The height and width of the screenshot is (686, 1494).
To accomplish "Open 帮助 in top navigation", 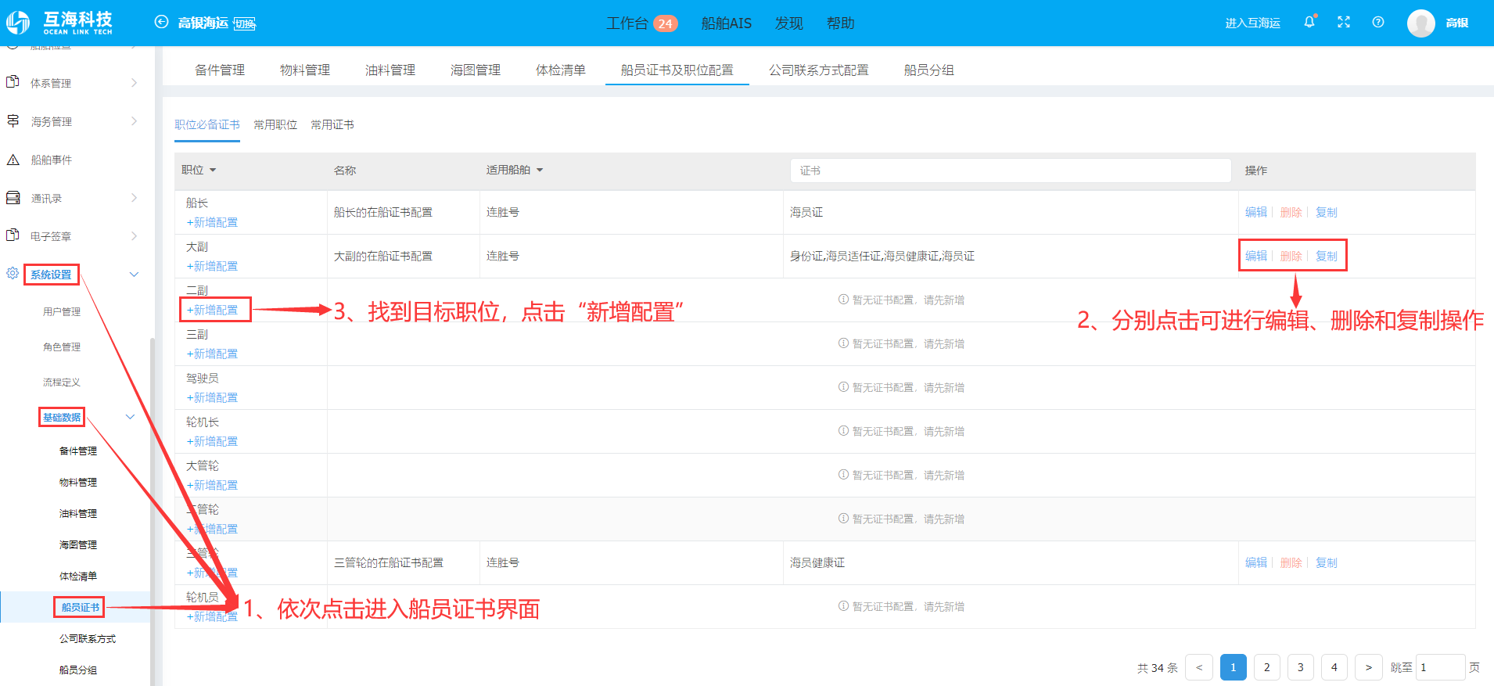I will [840, 23].
